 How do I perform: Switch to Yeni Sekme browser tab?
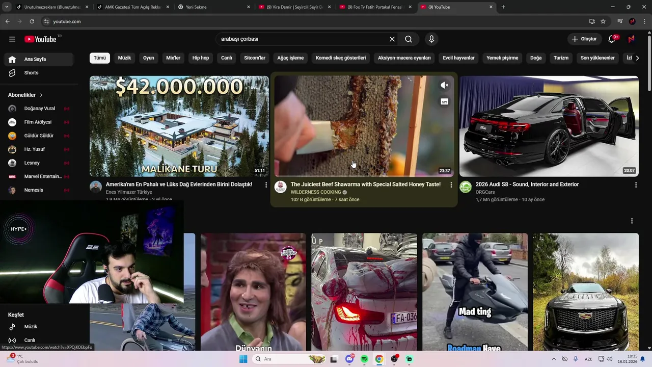[x=214, y=7]
